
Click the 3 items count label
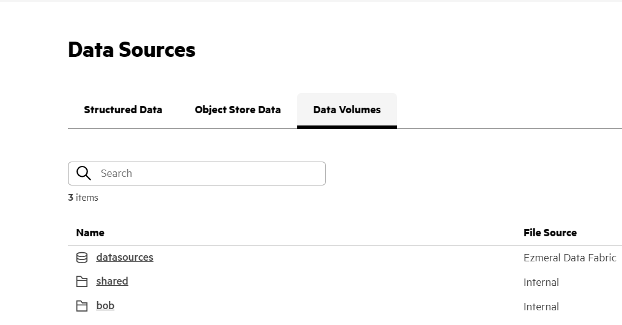pyautogui.click(x=83, y=198)
